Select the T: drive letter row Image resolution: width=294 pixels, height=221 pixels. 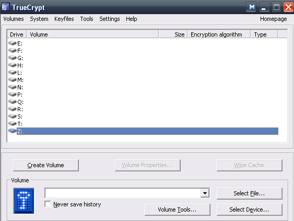143,124
